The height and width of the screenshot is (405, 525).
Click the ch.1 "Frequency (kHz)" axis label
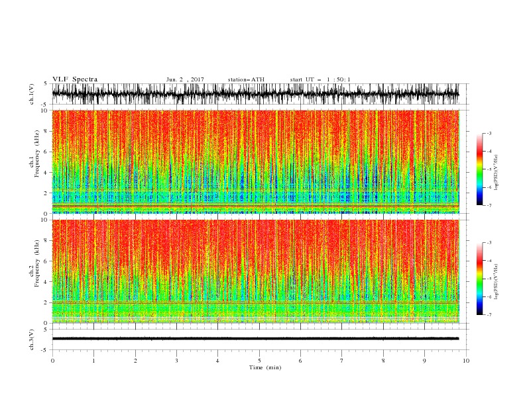37,154
